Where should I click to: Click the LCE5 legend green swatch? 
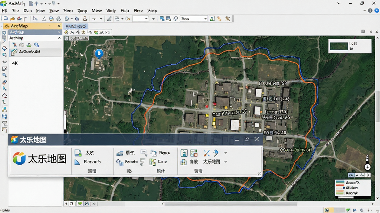click(339, 46)
